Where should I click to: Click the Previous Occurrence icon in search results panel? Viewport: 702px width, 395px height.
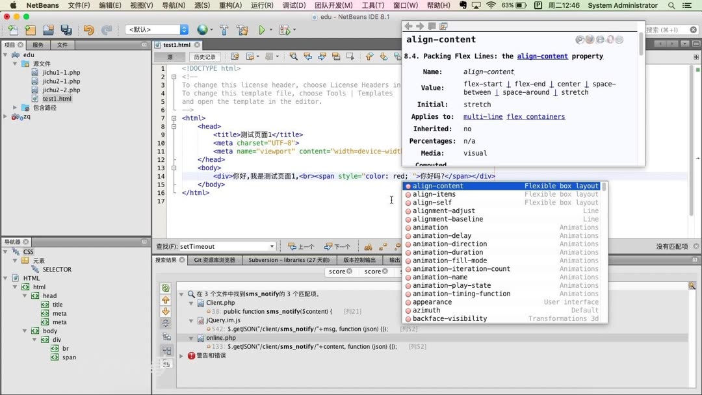coord(164,300)
